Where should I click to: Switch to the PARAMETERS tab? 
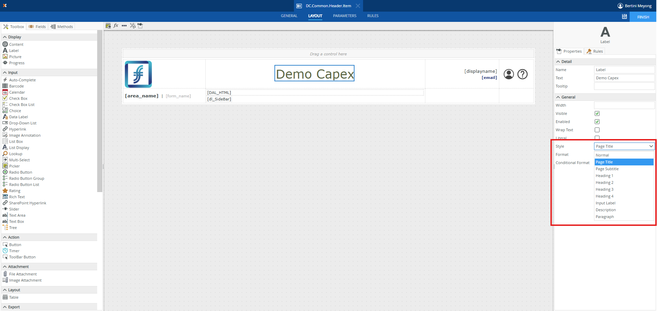point(345,16)
